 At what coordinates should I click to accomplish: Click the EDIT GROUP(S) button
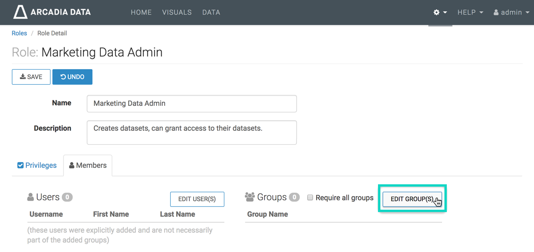(412, 199)
